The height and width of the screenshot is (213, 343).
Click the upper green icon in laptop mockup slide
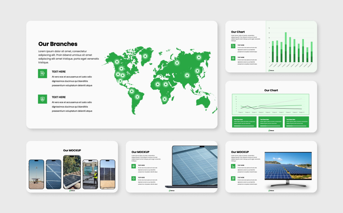tap(134, 166)
